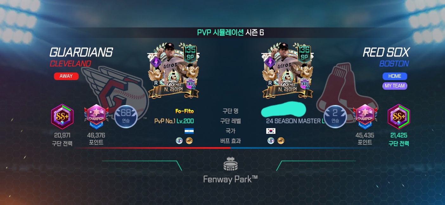Tap the Cleveland Guardians SS+ team rank badge
Viewport: 445px width, 205px height.
62,117
